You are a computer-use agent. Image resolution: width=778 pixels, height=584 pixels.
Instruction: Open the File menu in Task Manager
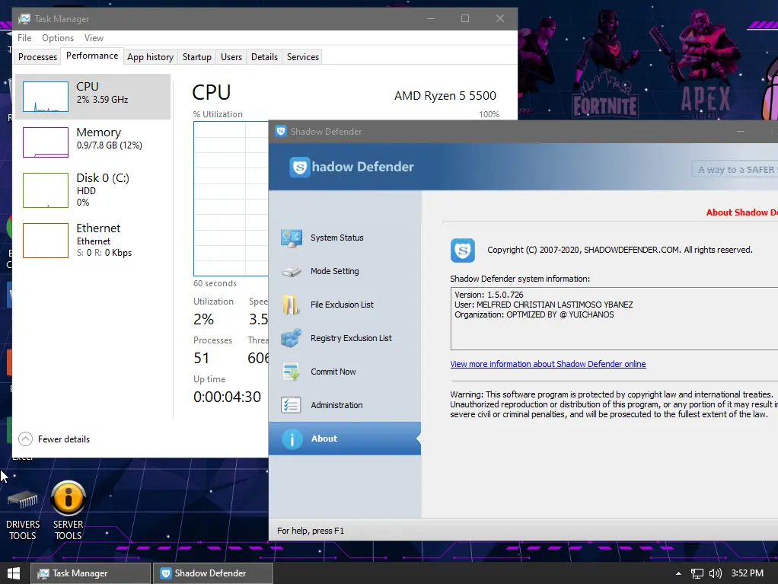tap(24, 38)
